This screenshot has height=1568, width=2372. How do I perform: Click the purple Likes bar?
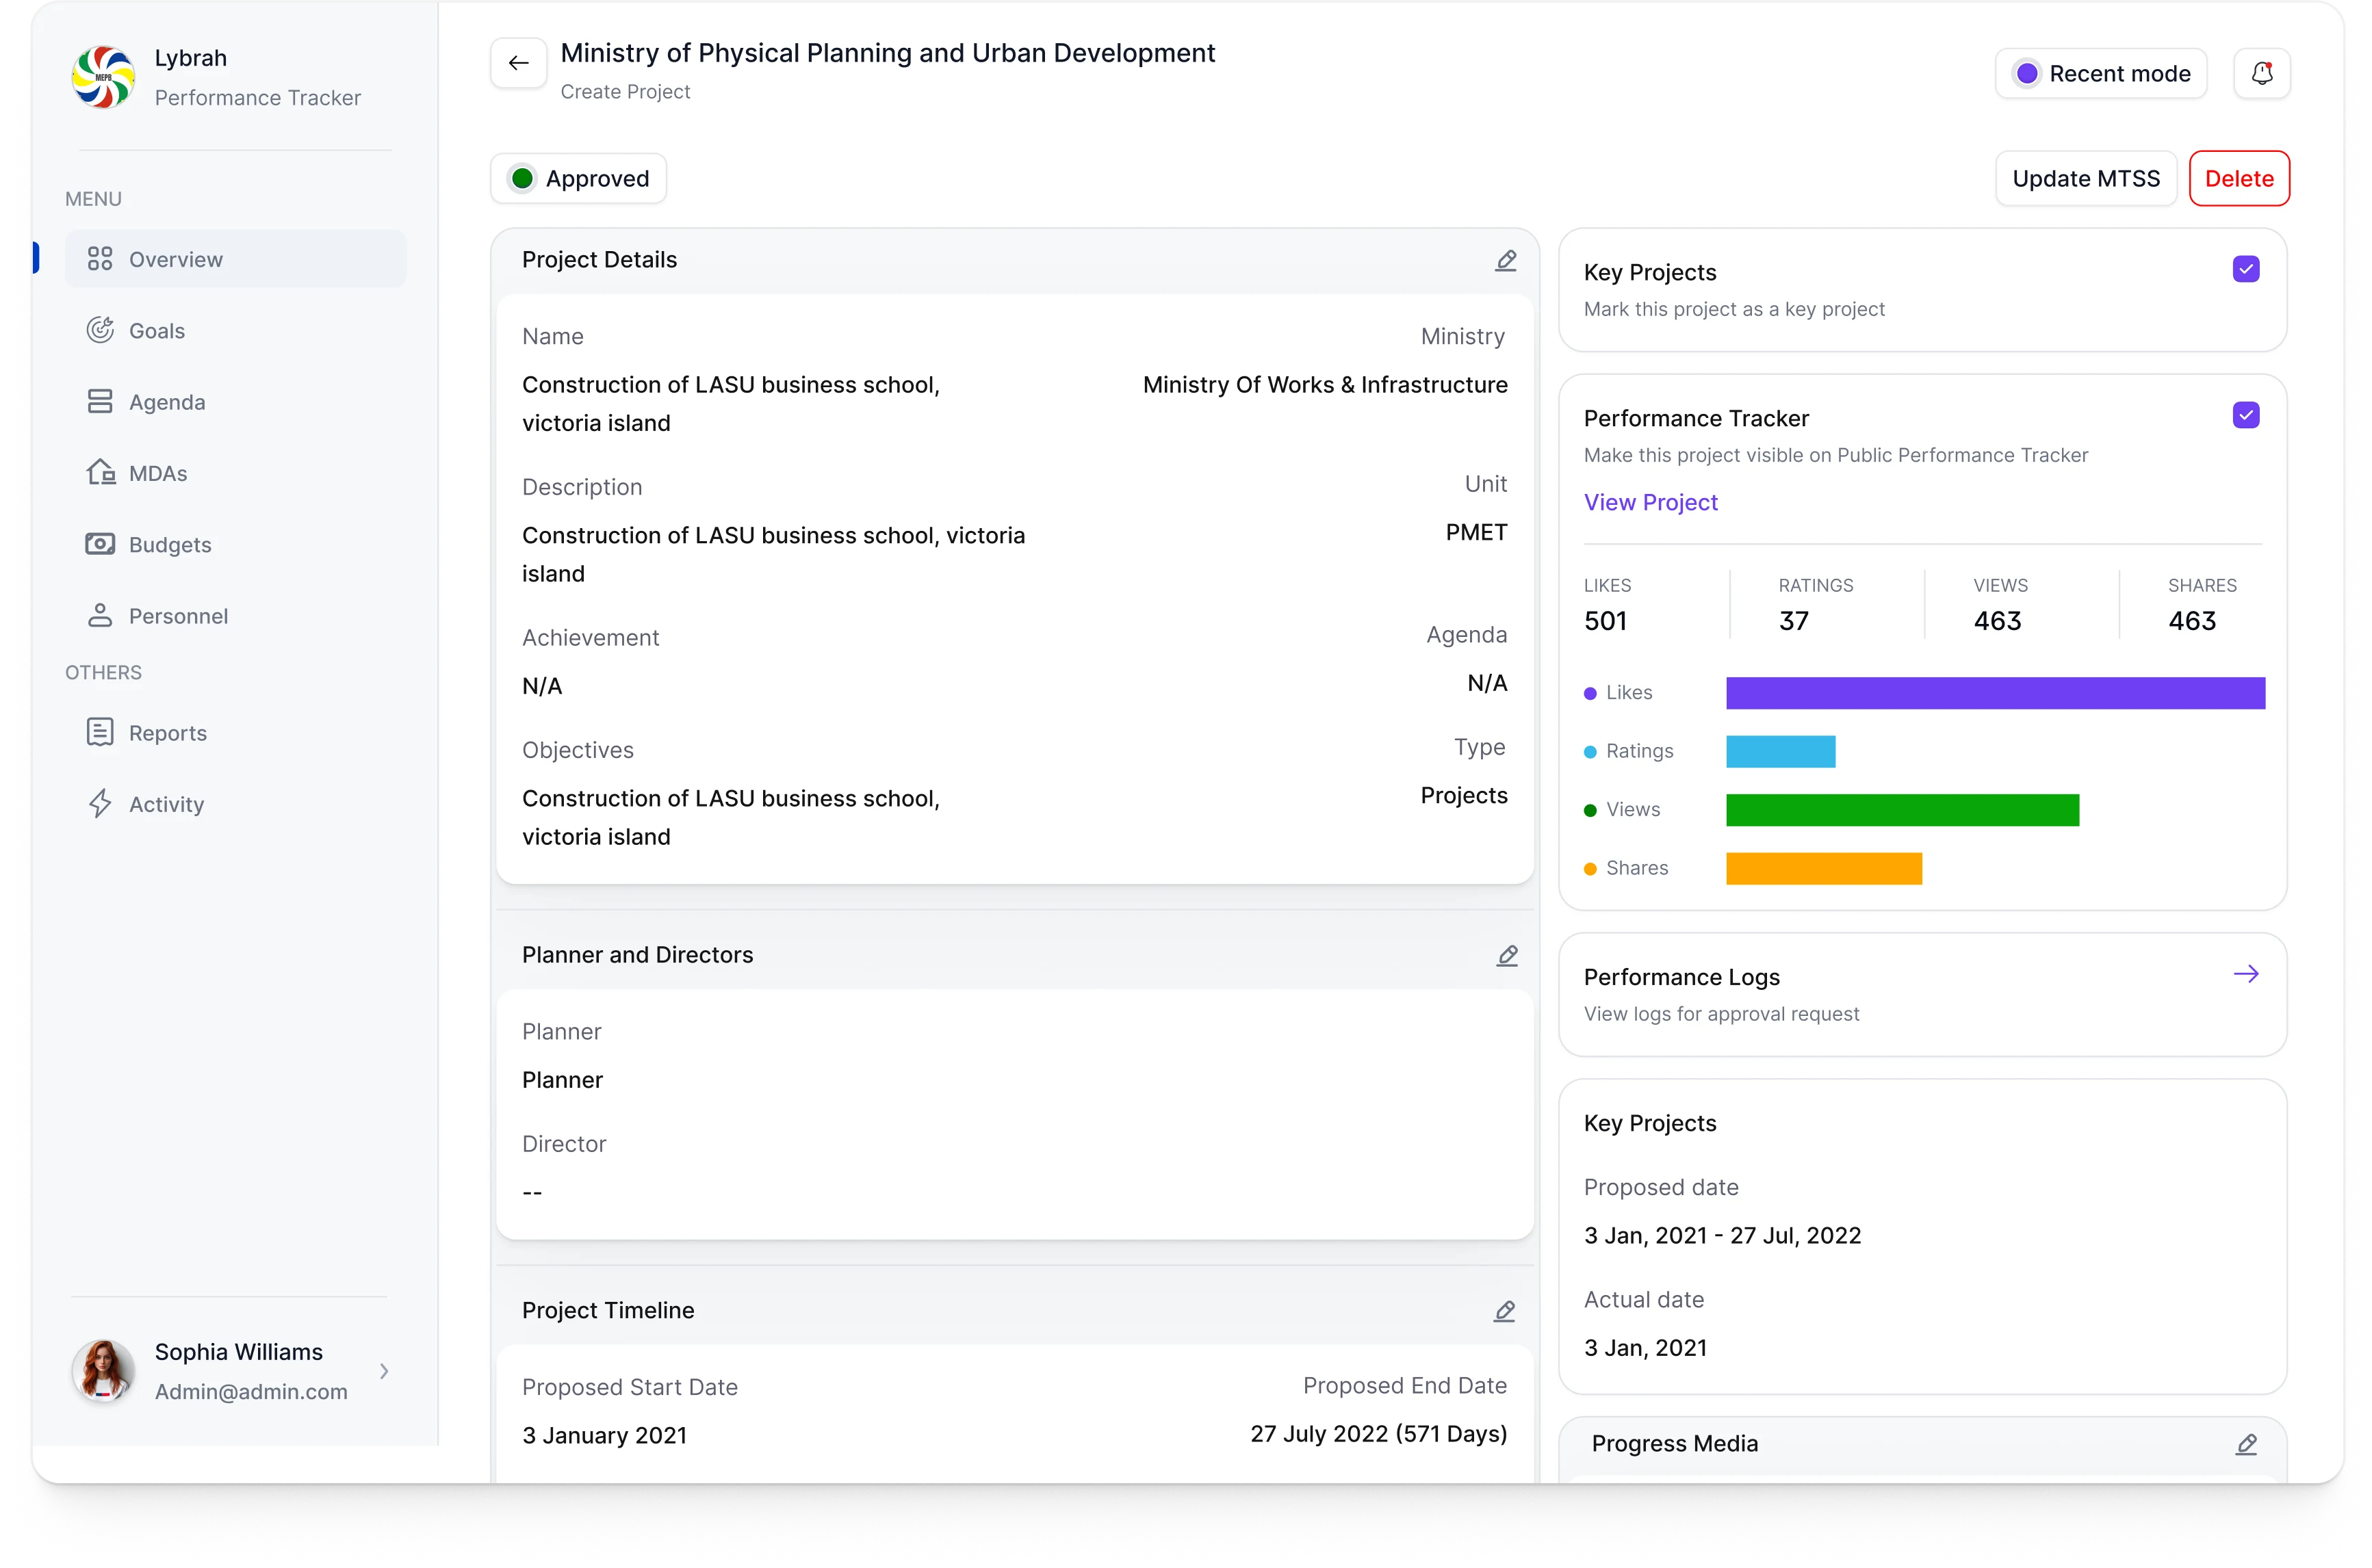tap(1995, 693)
